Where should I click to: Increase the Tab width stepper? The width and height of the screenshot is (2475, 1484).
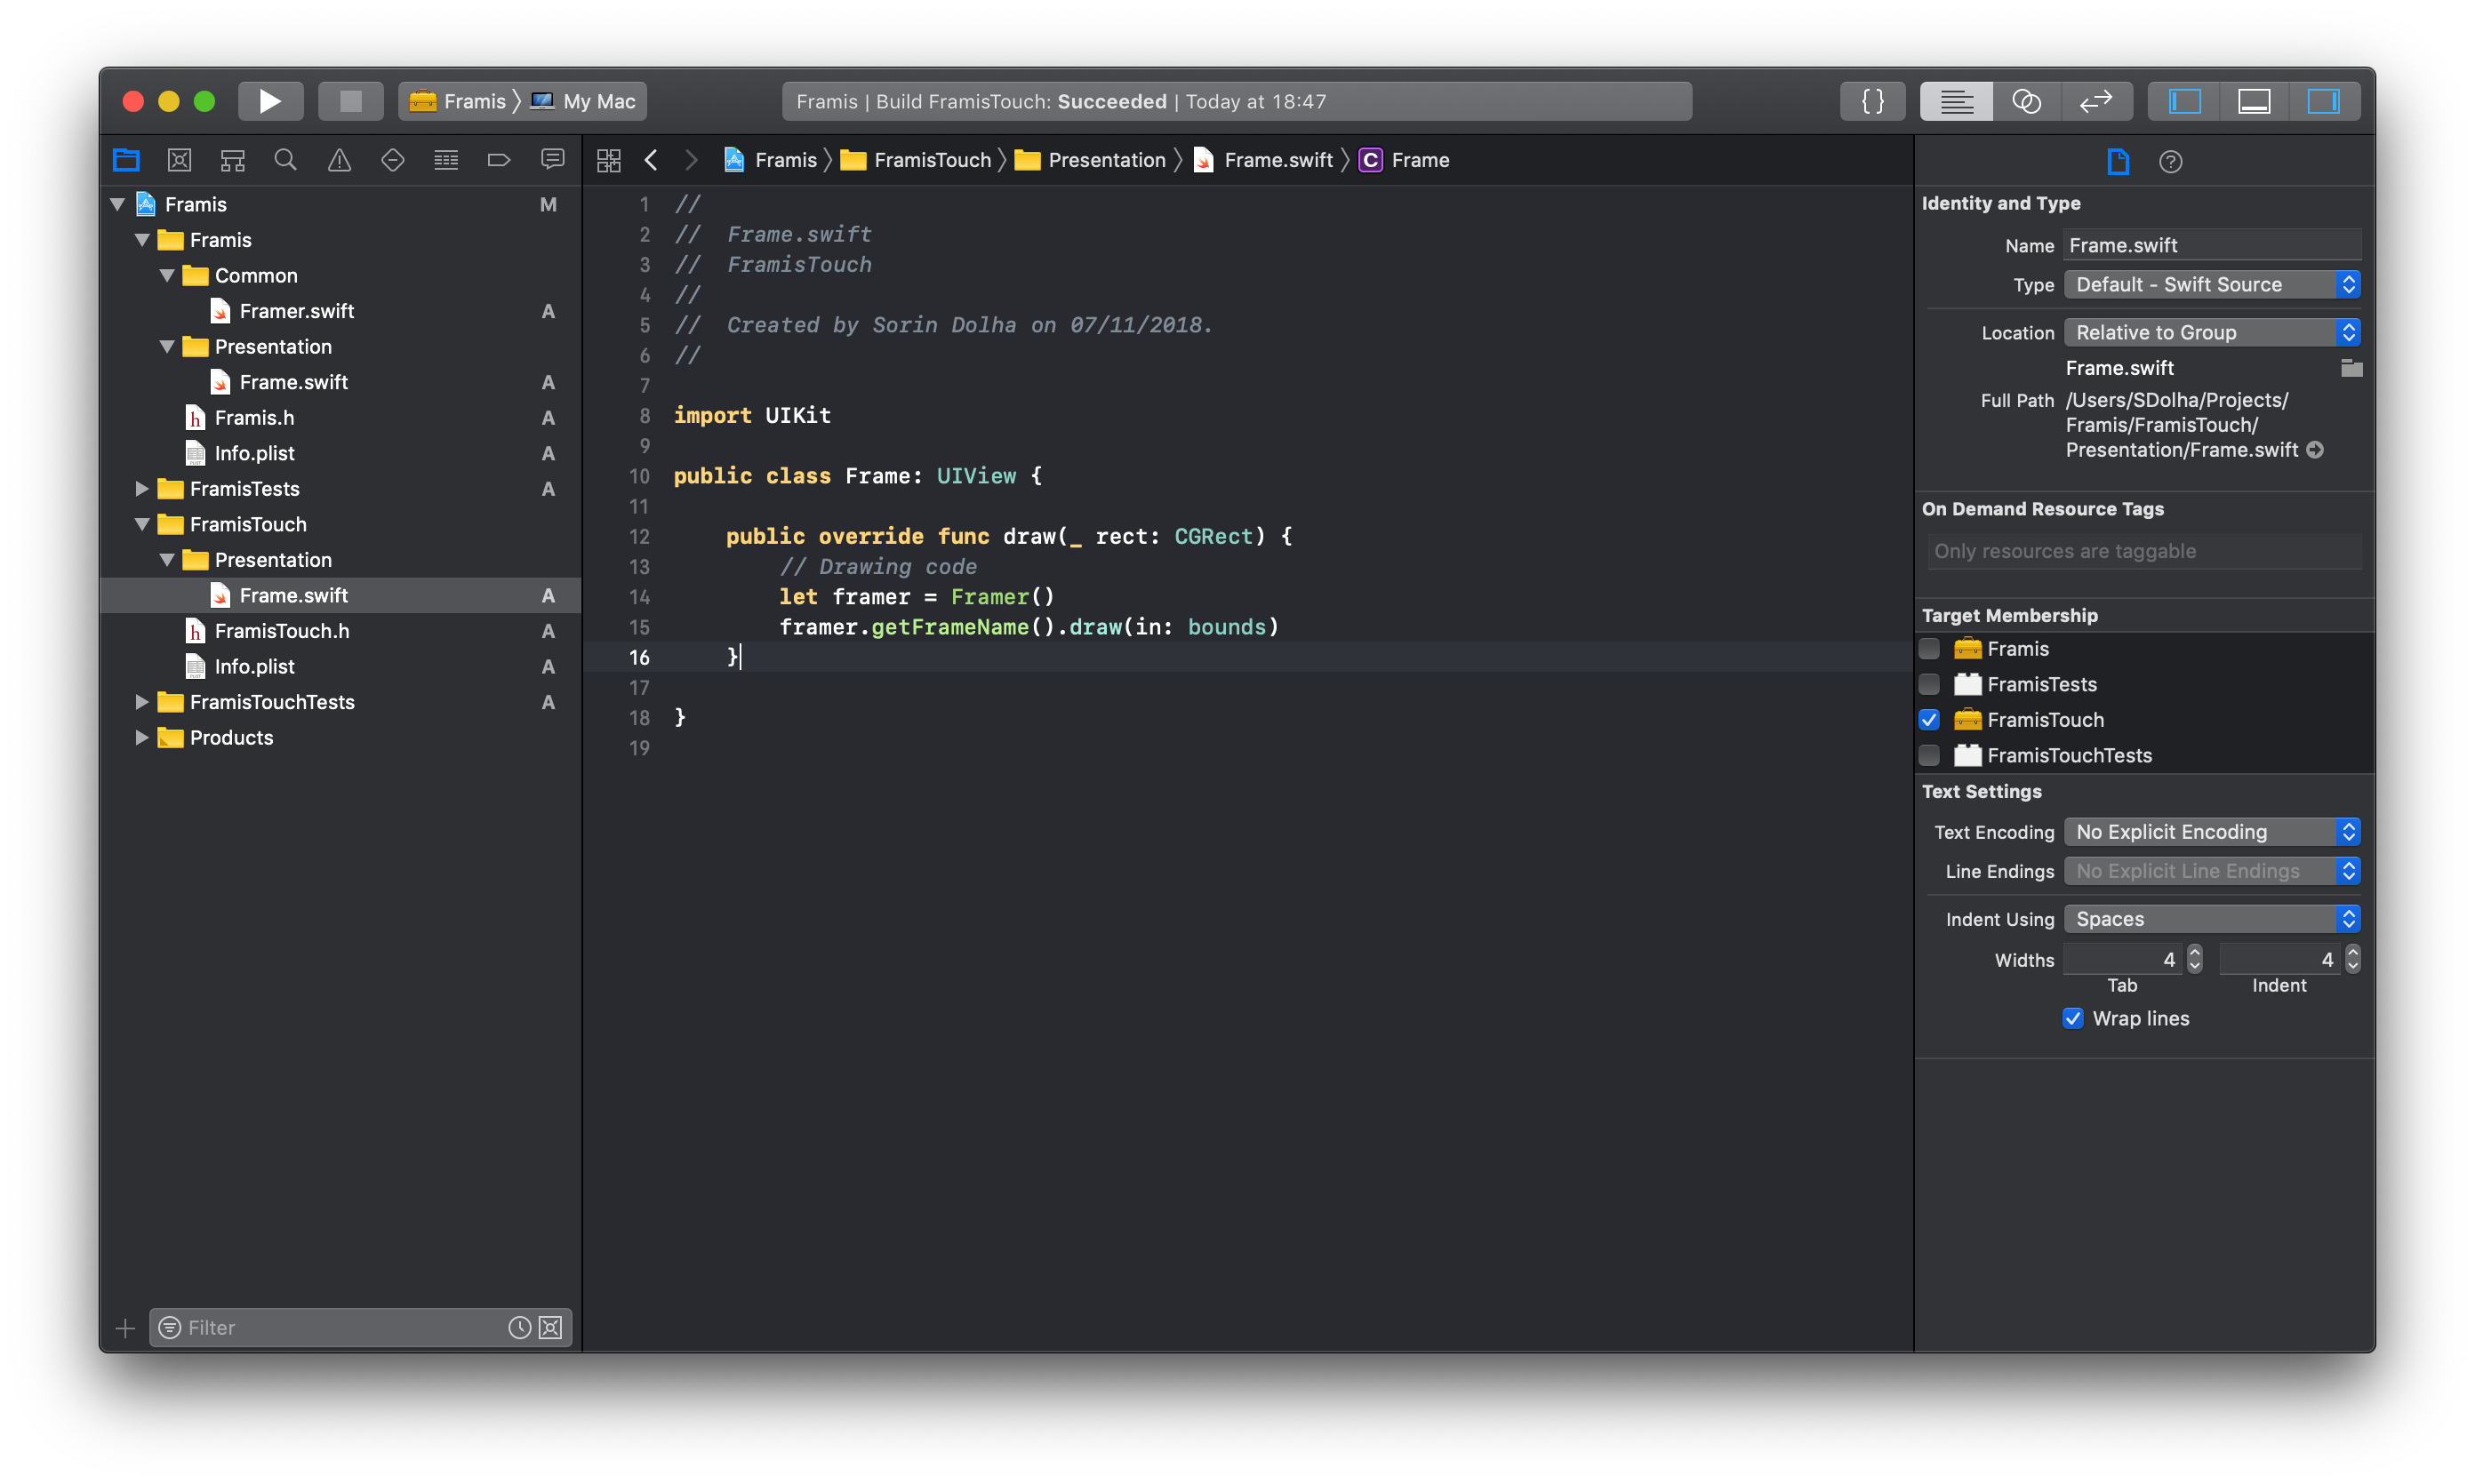2193,953
